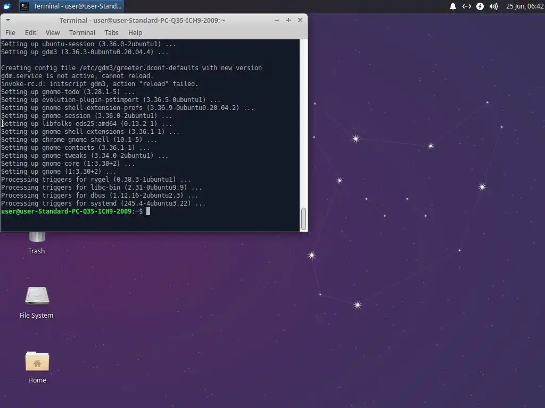The height and width of the screenshot is (408, 545).
Task: Click 'Setting up gnome-todo' line
Action: [68, 91]
